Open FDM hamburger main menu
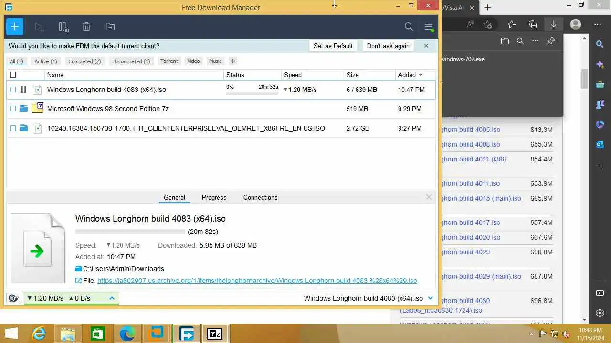The image size is (611, 343). tap(429, 27)
